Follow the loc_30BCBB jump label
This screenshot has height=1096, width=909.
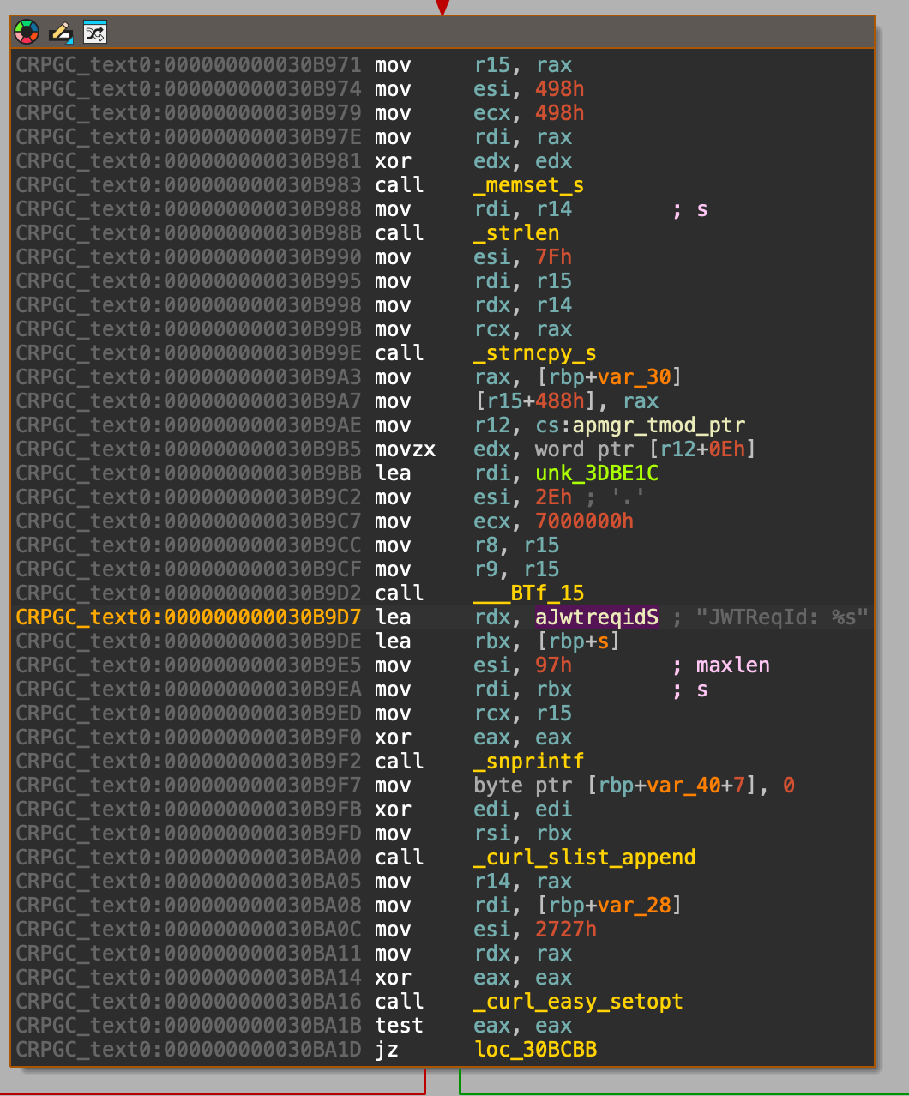click(x=535, y=1050)
